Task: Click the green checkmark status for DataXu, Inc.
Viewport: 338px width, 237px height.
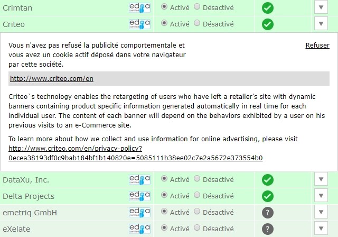Action: coord(268,180)
